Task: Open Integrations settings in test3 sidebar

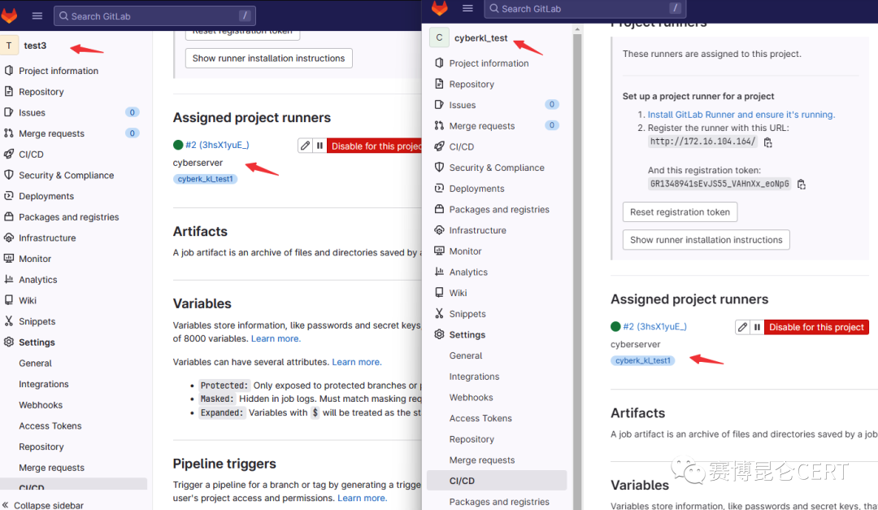Action: tap(44, 384)
